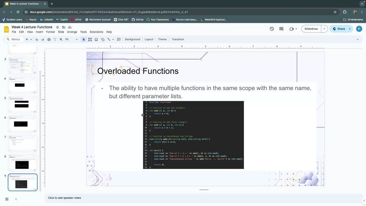Viewport: 366px width, 206px height.
Task: Open the Insert menu
Action: (39, 32)
